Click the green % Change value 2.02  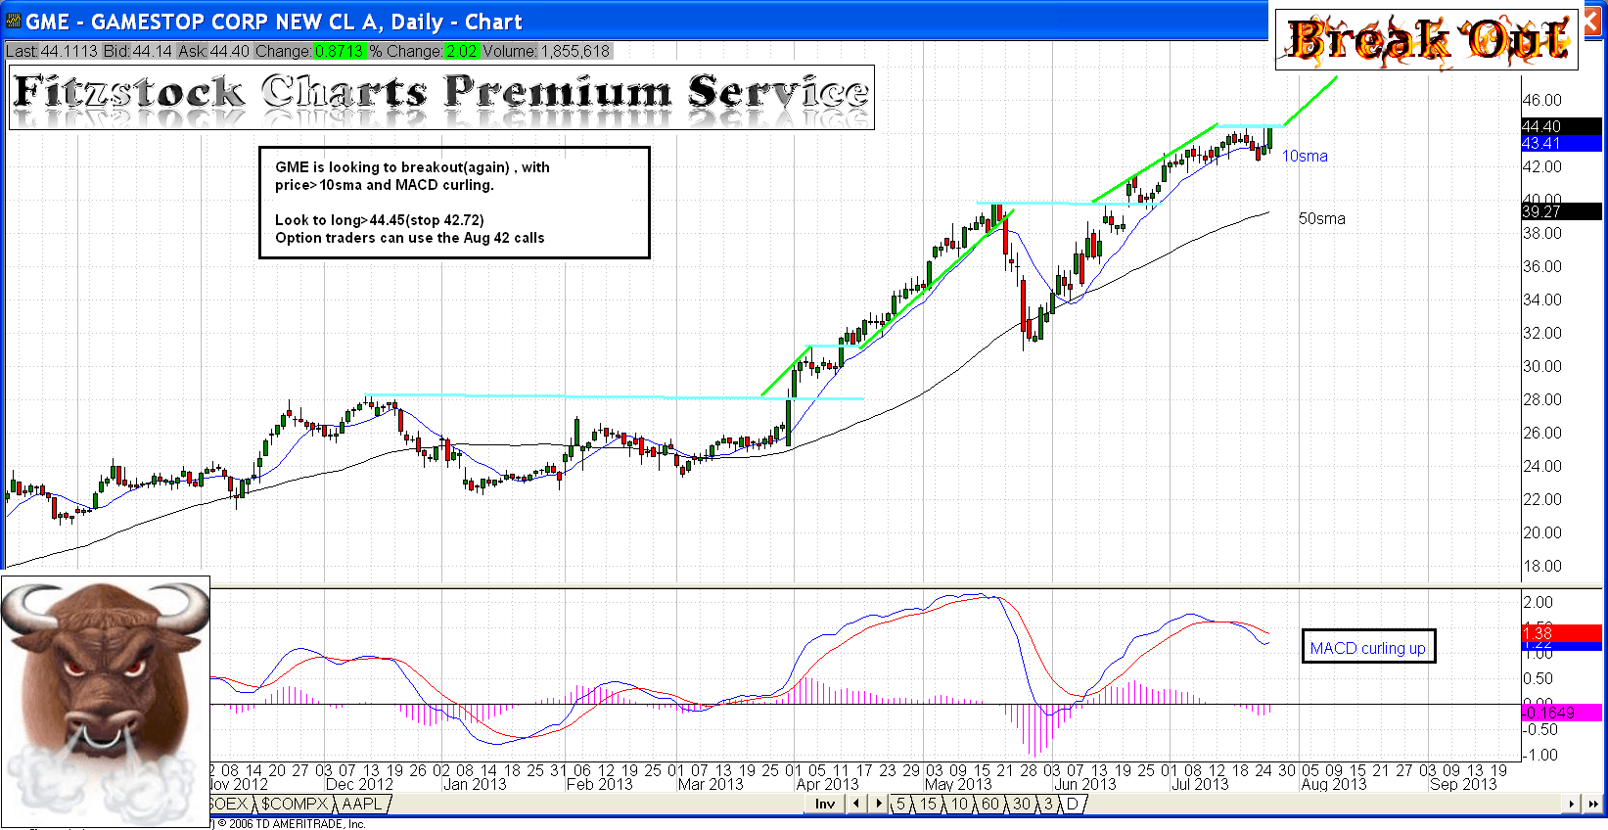coord(461,51)
